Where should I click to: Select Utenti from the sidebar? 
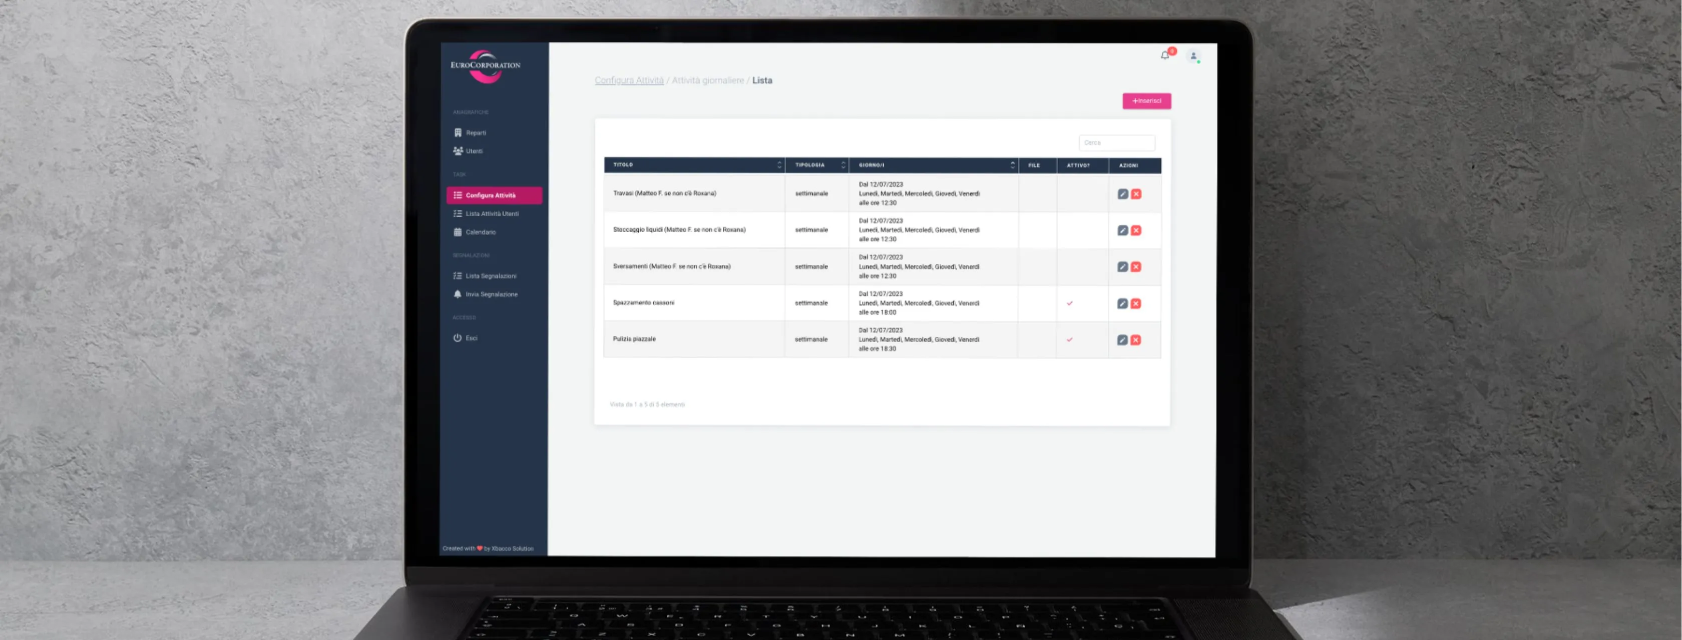(x=475, y=150)
